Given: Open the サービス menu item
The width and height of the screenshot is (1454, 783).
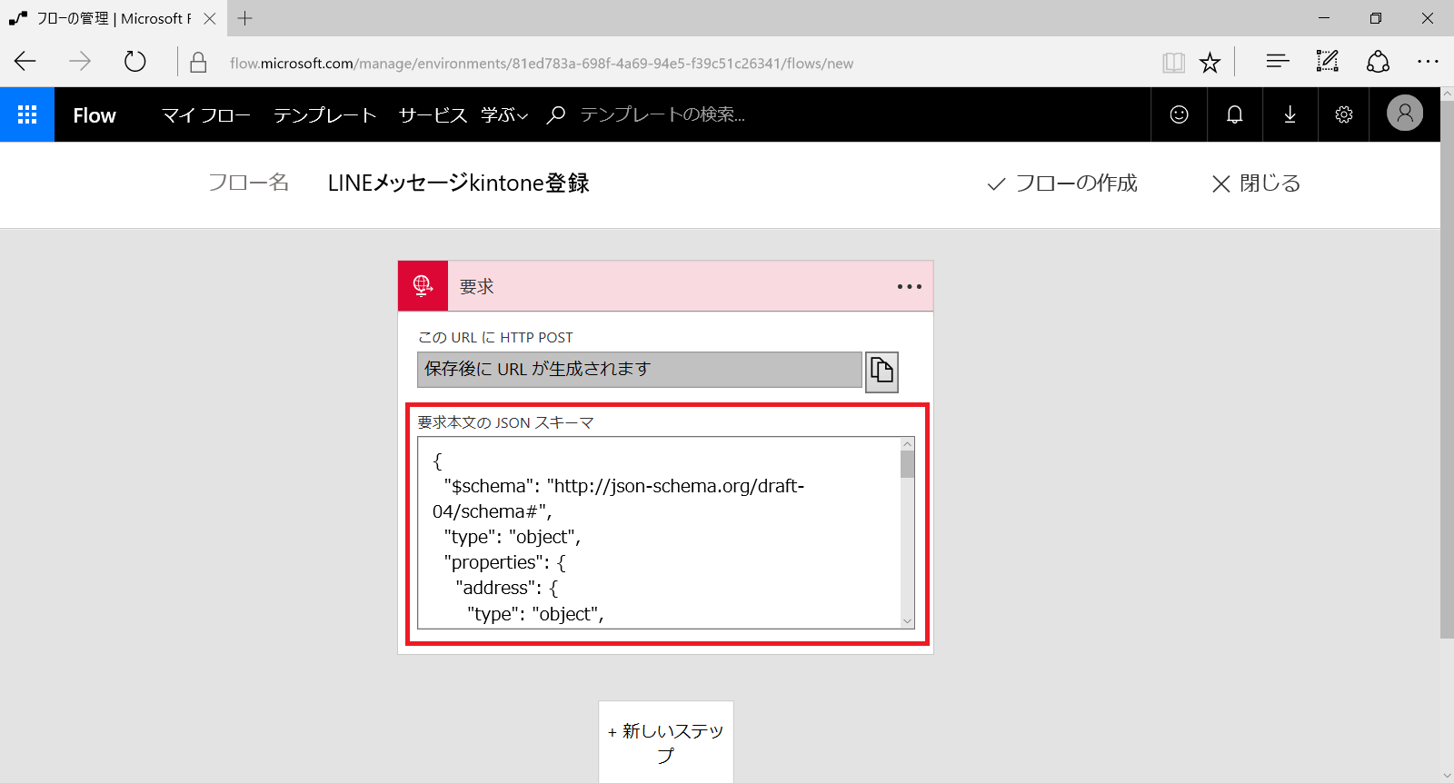Looking at the screenshot, I should 433,115.
